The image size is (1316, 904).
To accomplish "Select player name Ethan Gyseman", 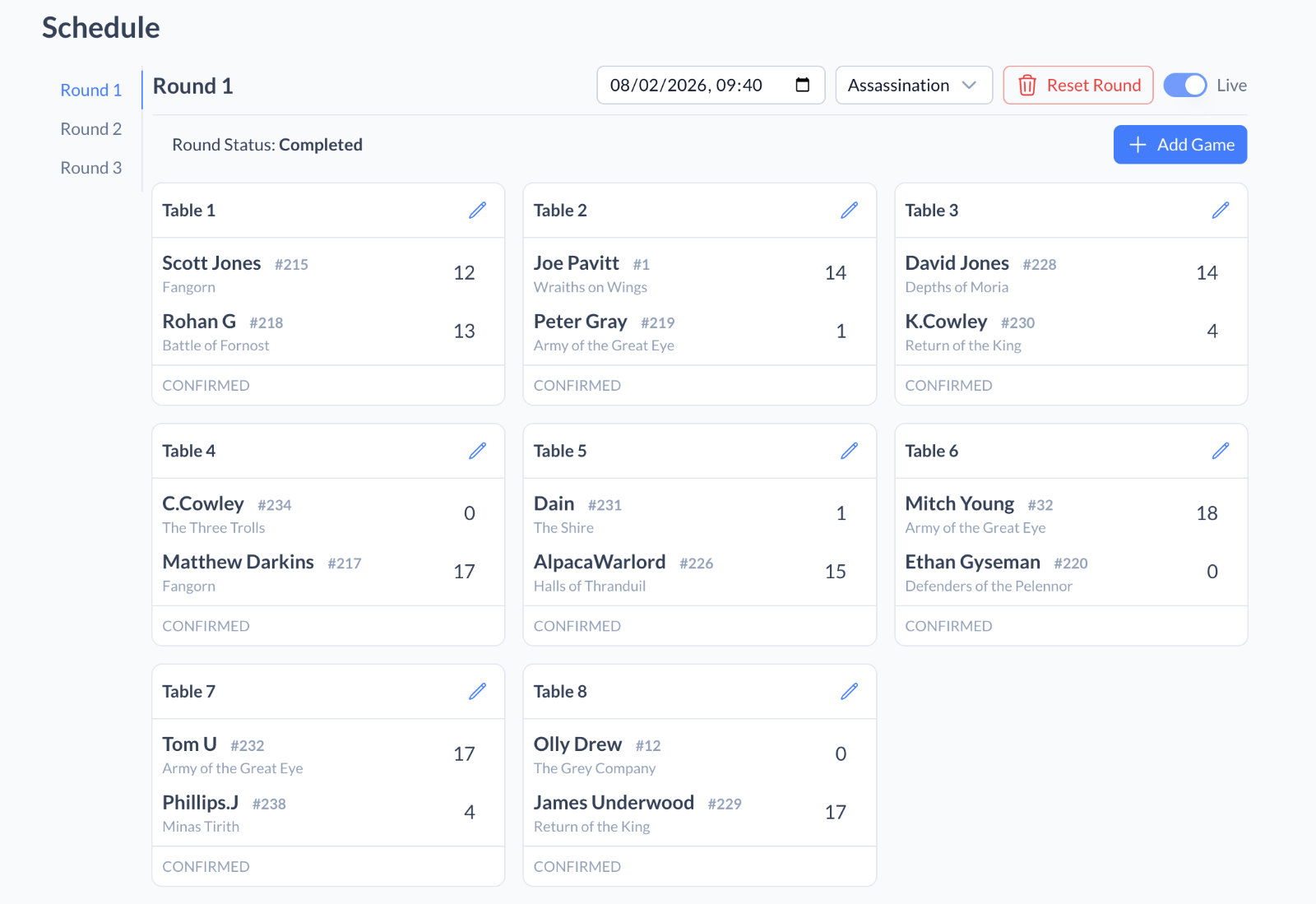I will pyautogui.click(x=972, y=562).
